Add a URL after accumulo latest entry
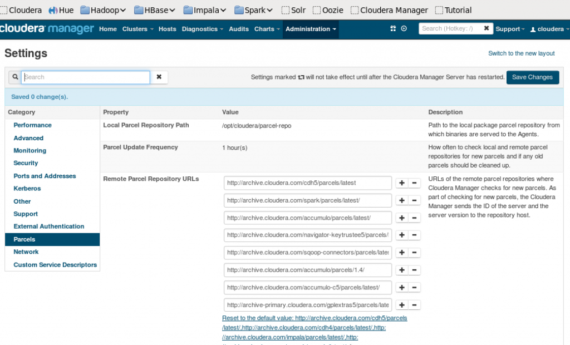570x345 pixels. pos(402,218)
